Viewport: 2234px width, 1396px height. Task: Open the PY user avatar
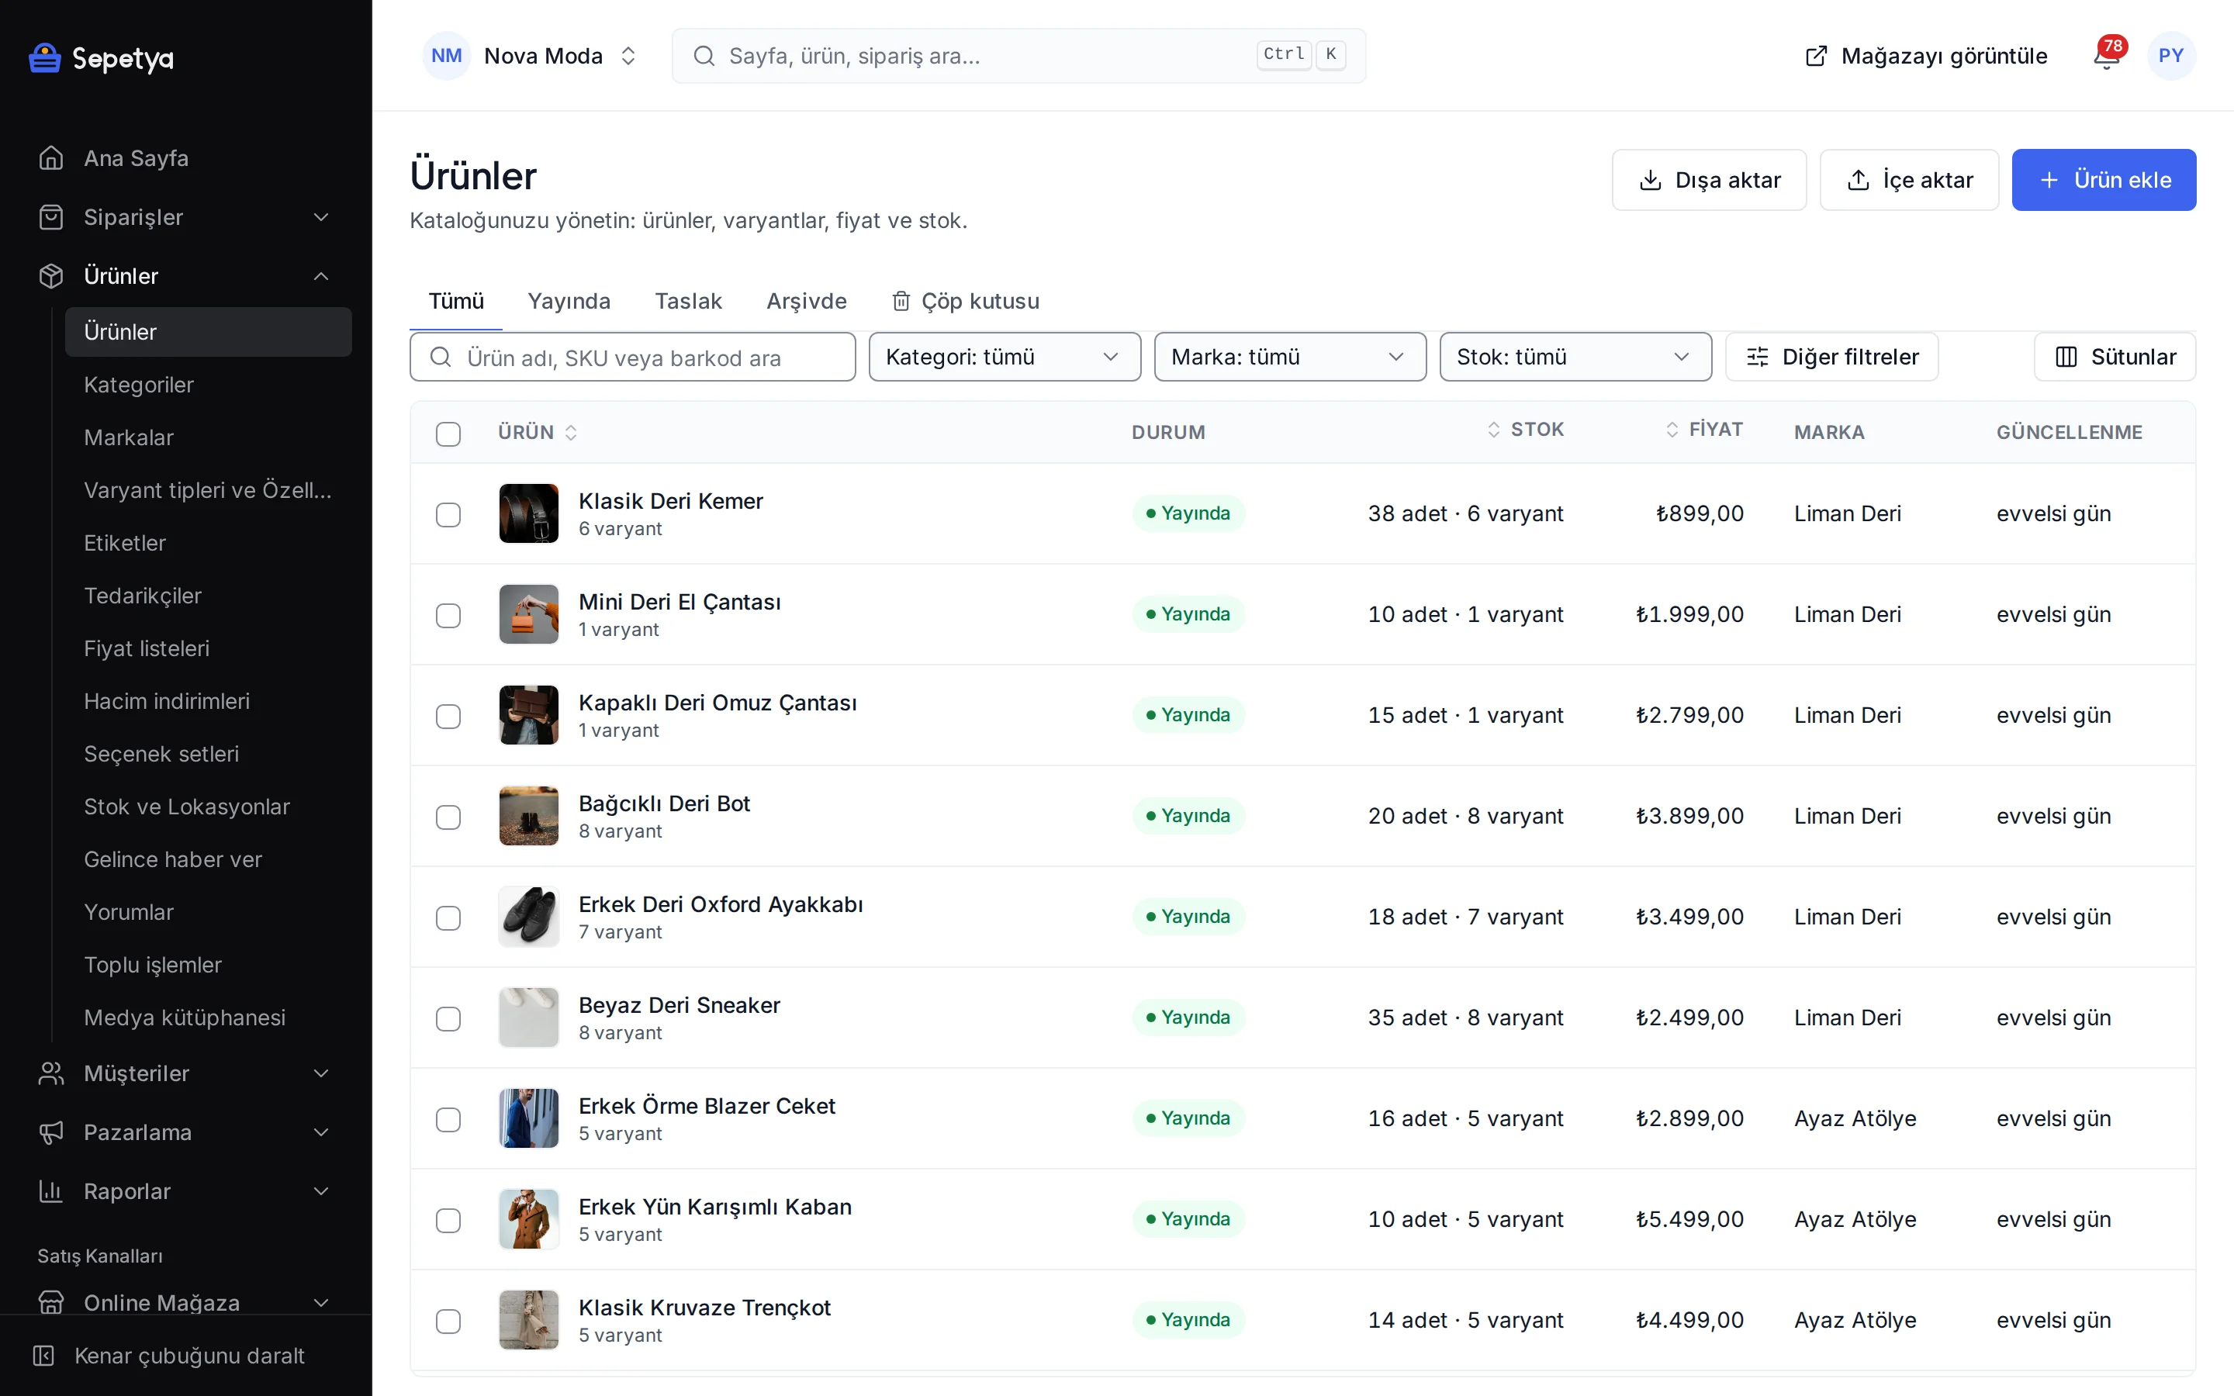tap(2170, 57)
